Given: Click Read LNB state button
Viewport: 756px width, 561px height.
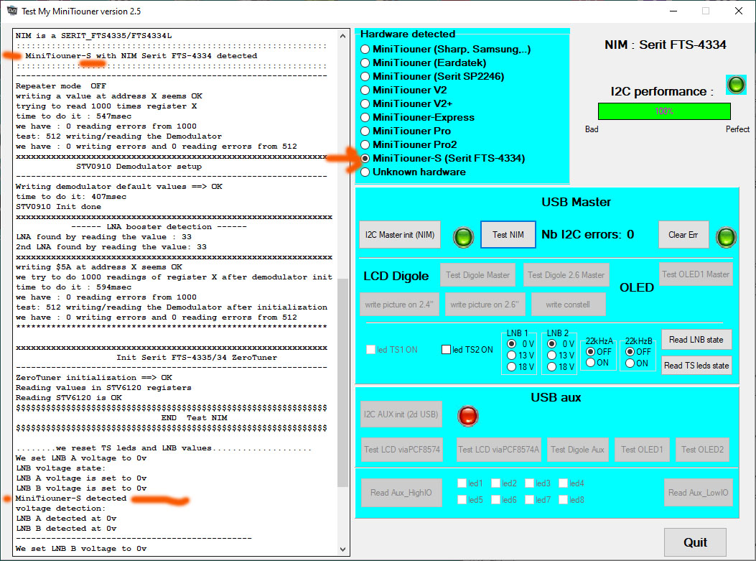Looking at the screenshot, I should coord(696,340).
